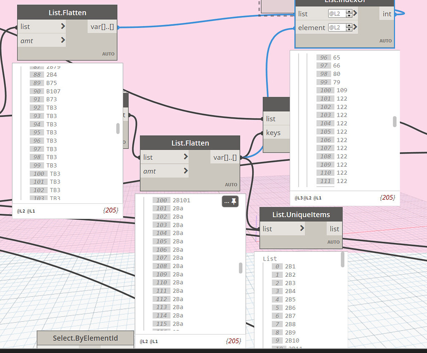The image size is (427, 353).
Task: Click the list output port of List.UniqueItems
Action: pos(335,228)
